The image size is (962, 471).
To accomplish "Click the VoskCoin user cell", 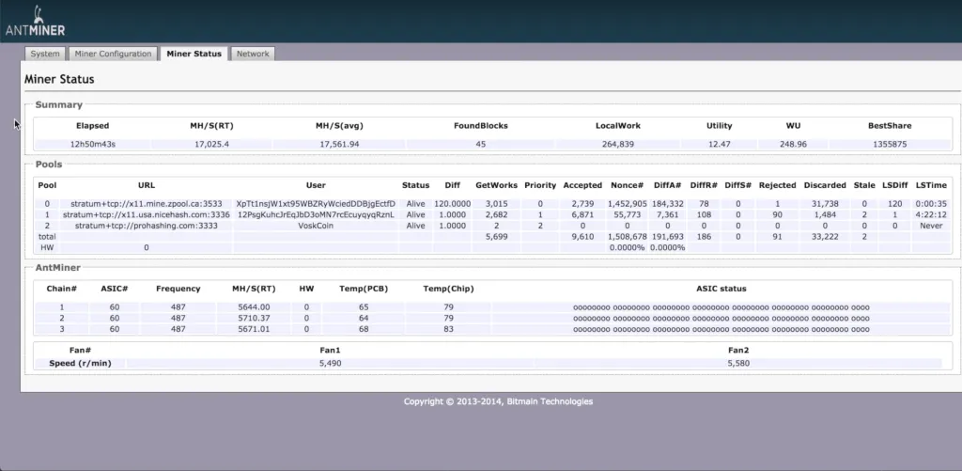I will coord(316,226).
